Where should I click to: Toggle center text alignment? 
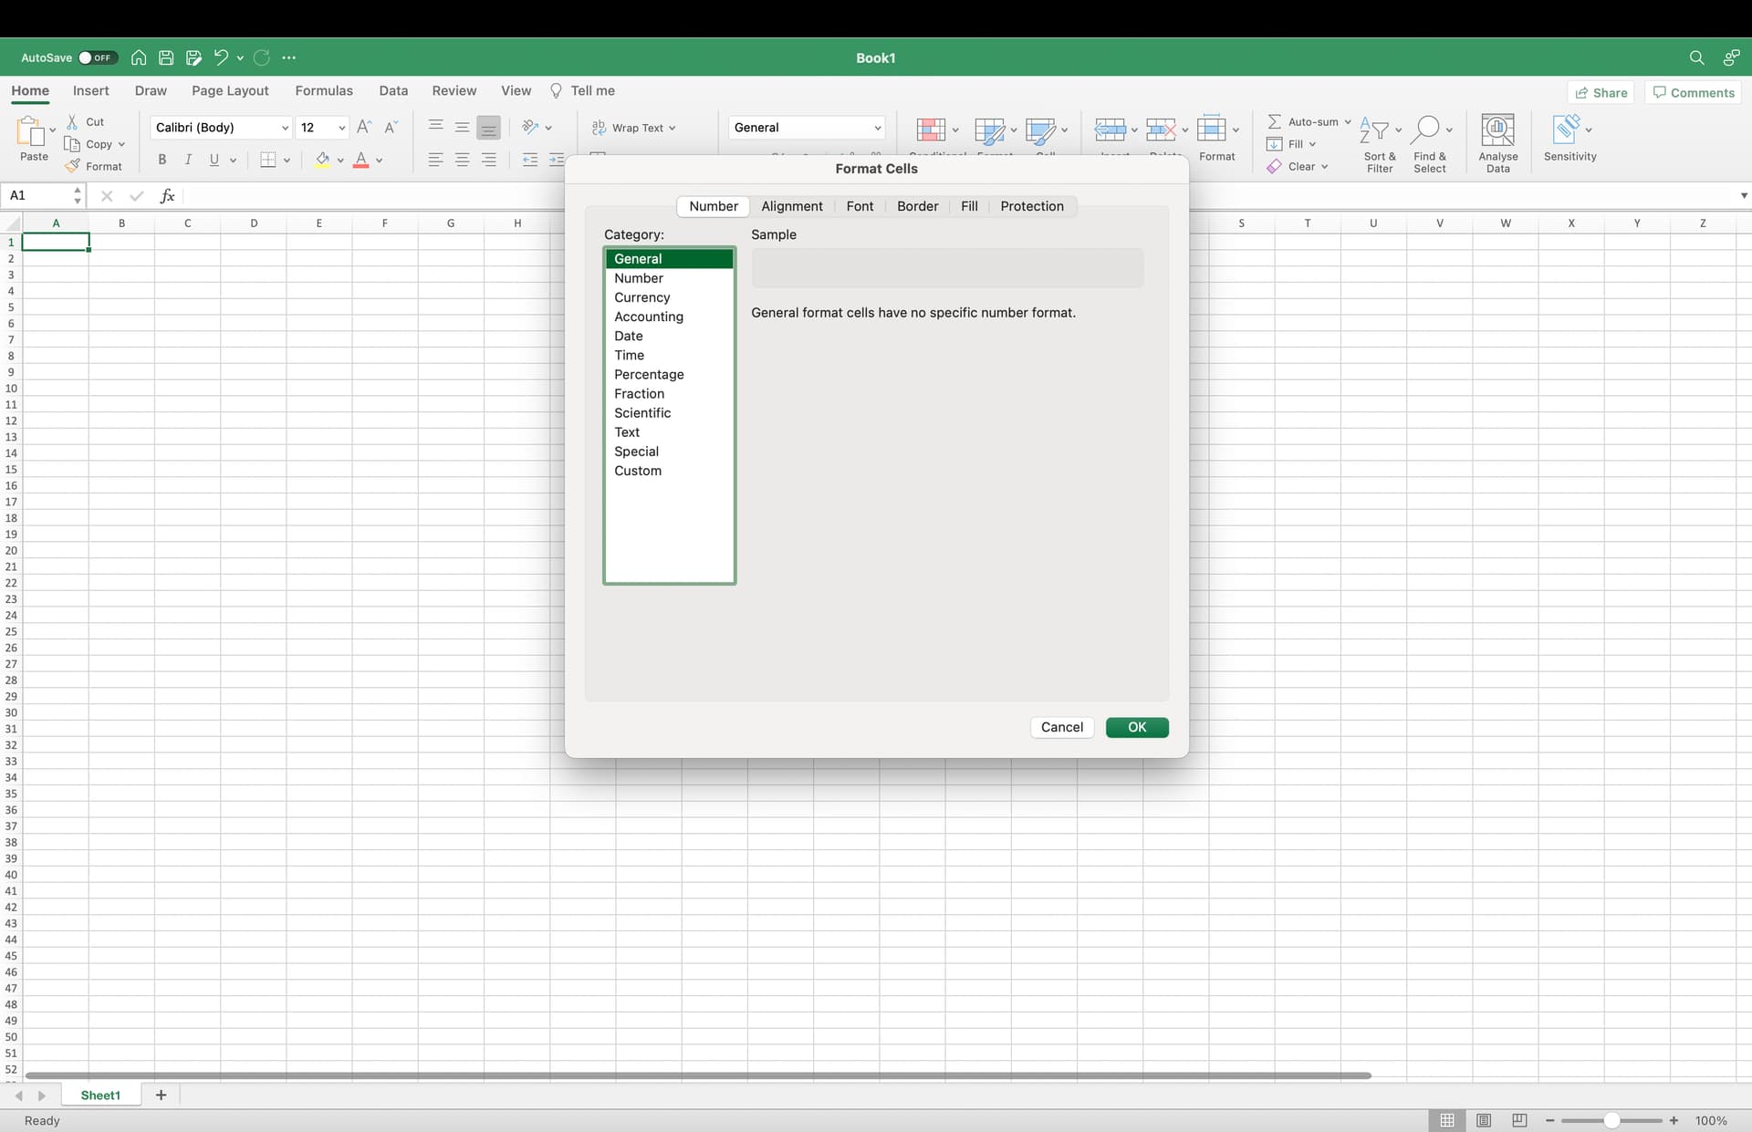pyautogui.click(x=463, y=160)
